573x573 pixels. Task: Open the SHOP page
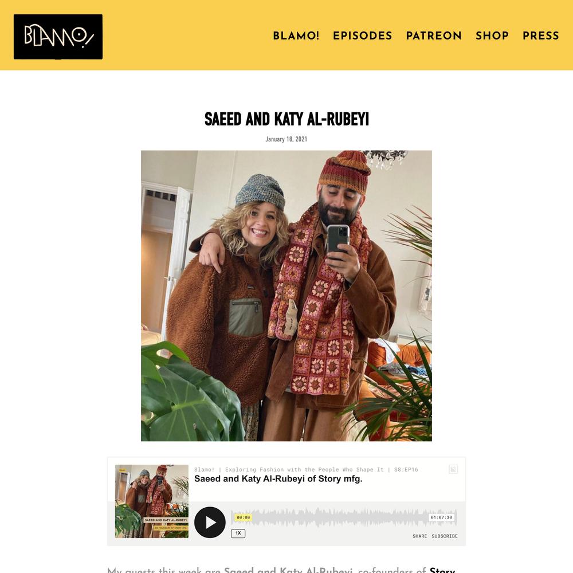pos(492,36)
